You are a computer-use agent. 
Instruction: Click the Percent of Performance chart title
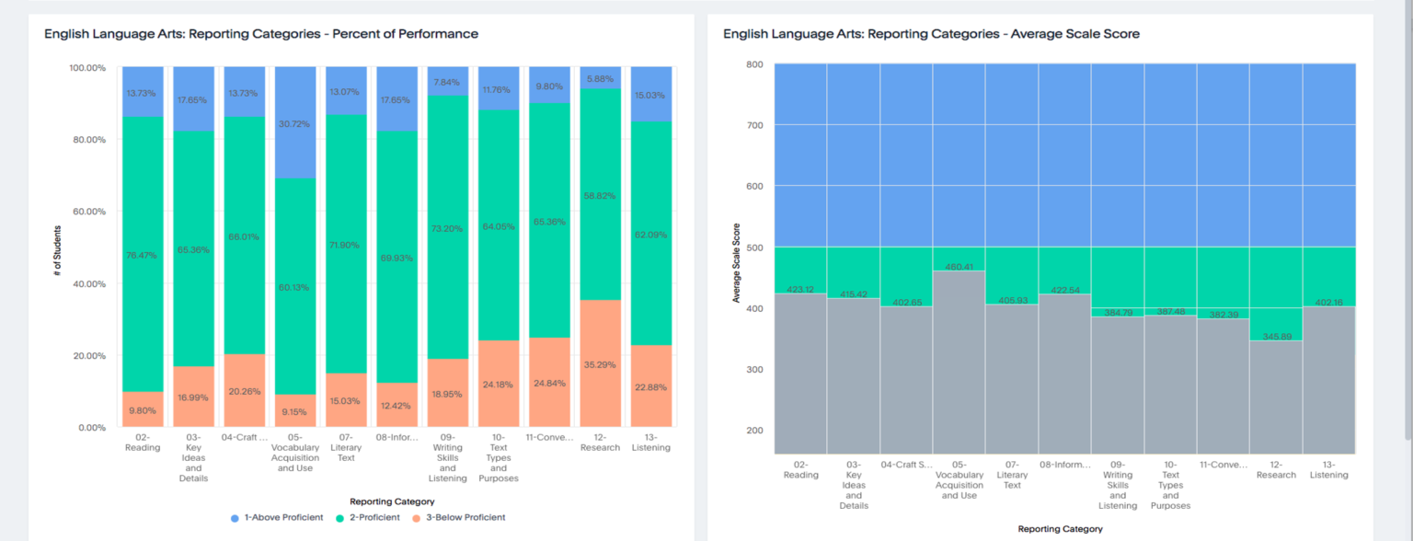261,33
